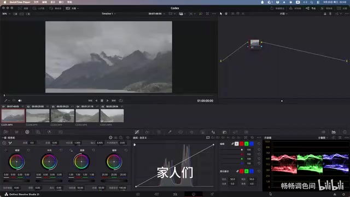Stop playback in the viewer

pos(102,101)
